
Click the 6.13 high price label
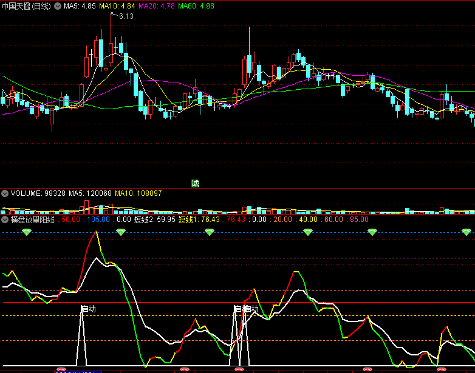[126, 16]
